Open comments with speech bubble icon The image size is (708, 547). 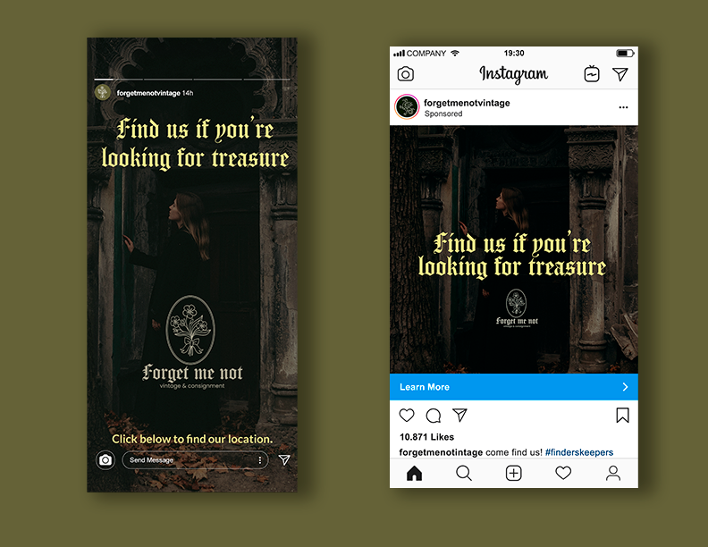434,416
